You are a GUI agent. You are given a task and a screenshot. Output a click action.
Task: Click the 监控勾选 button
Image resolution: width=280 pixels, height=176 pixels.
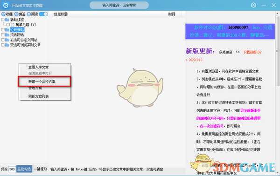tap(24, 169)
